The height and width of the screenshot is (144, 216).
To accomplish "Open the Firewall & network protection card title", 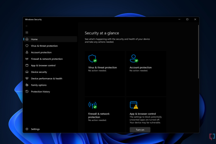I will (x=99, y=116).
